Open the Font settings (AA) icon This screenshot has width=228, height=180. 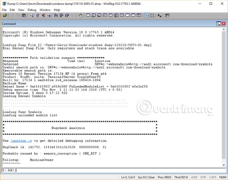[160, 15]
